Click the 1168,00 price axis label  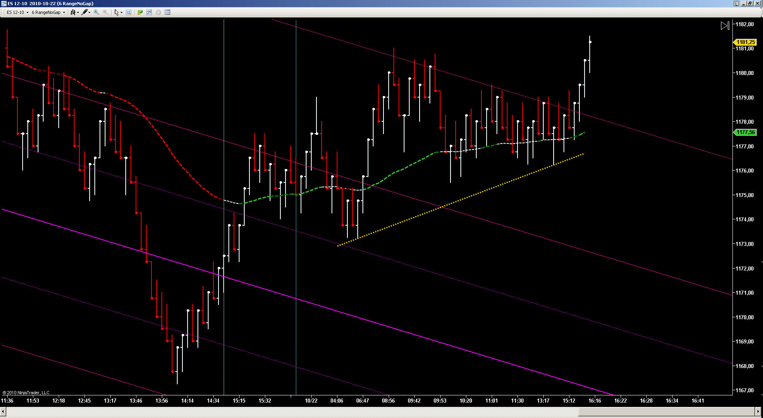coord(745,366)
